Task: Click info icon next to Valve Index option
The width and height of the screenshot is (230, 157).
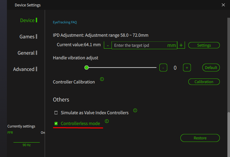Action: (x=135, y=110)
